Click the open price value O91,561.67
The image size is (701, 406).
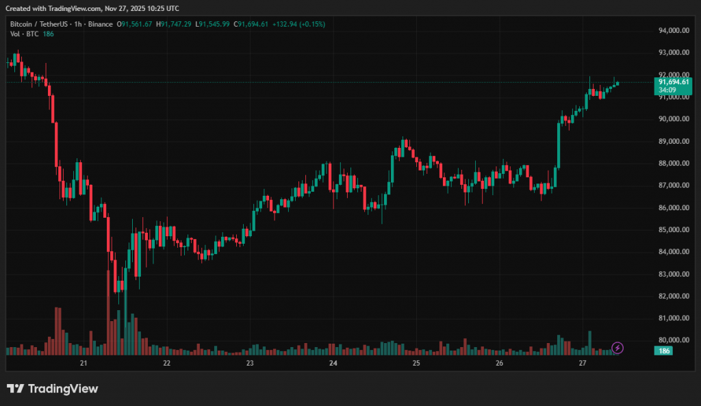(x=136, y=24)
